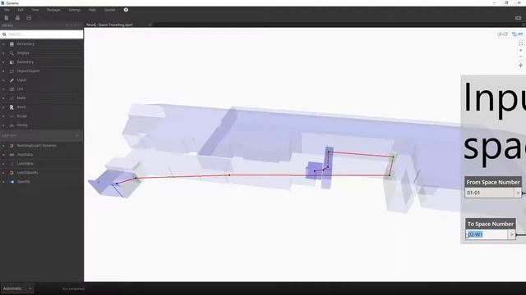This screenshot has height=295, width=526.
Task: Expand the ImportExport library category
Action: point(3,71)
